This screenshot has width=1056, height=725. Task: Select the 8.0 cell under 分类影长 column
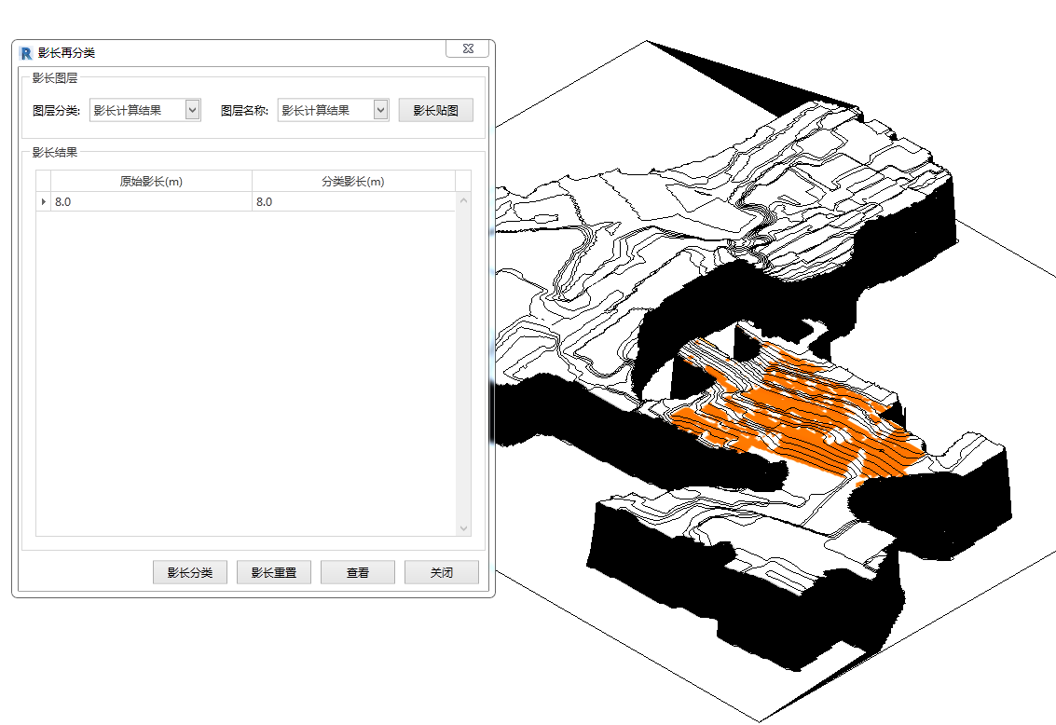pyautogui.click(x=353, y=202)
